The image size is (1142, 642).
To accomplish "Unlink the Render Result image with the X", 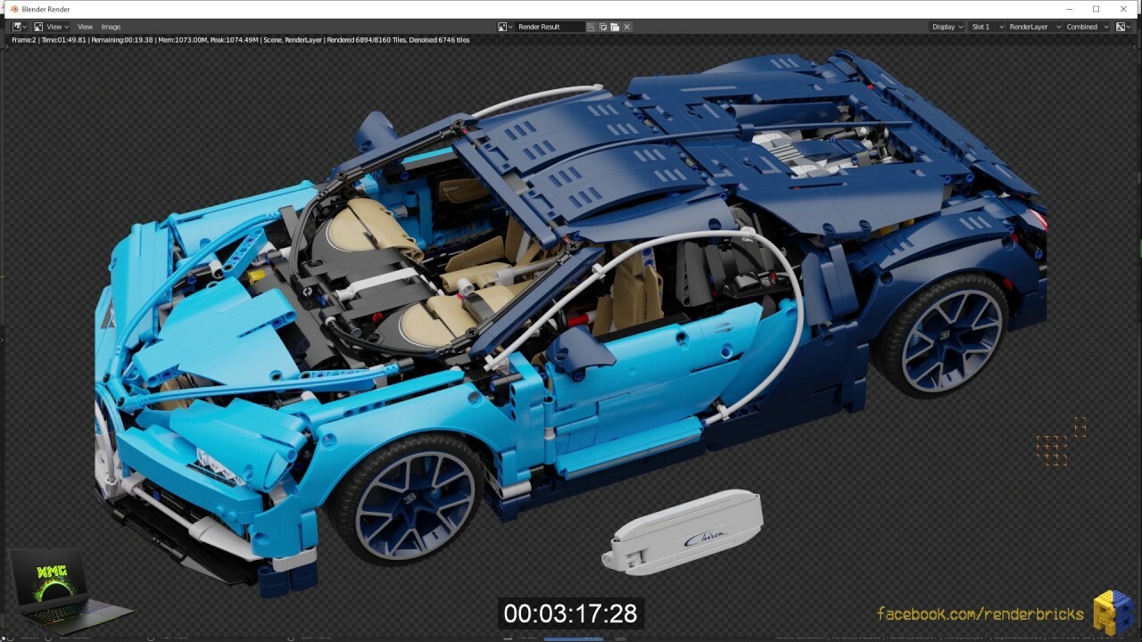I will point(625,26).
